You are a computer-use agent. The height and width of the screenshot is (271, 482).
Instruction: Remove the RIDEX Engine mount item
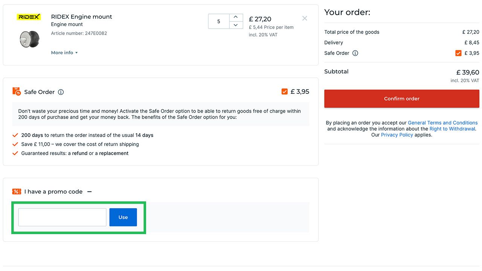coord(305,18)
